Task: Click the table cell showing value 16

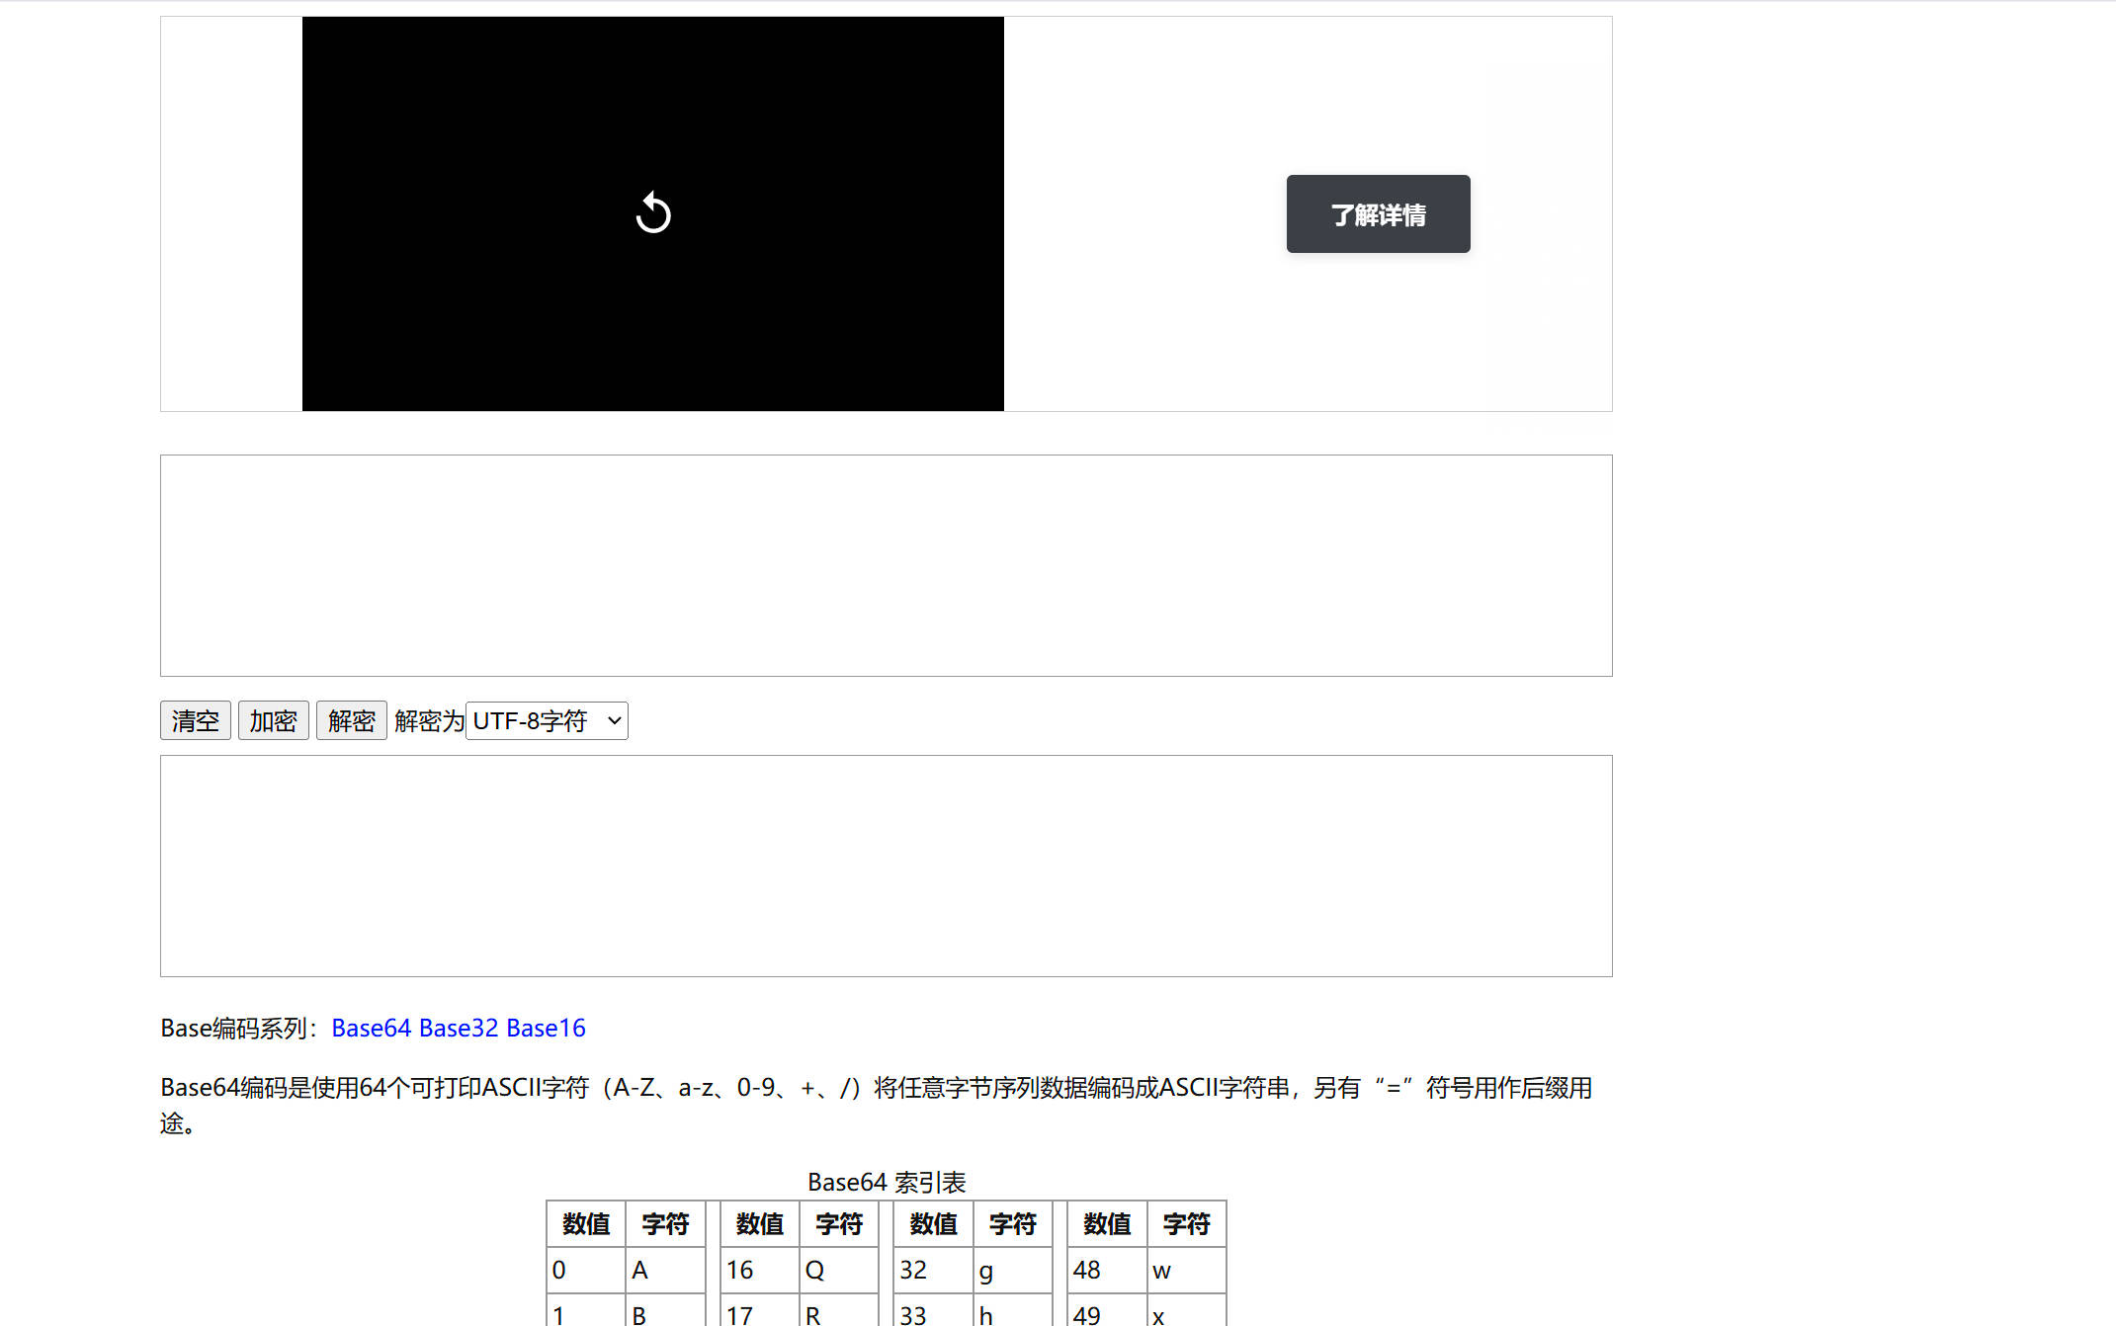Action: tap(758, 1270)
